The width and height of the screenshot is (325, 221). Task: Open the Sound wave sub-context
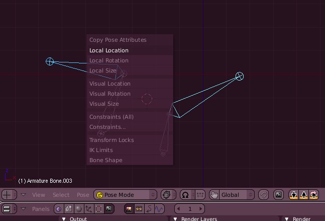pyautogui.click(x=159, y=209)
